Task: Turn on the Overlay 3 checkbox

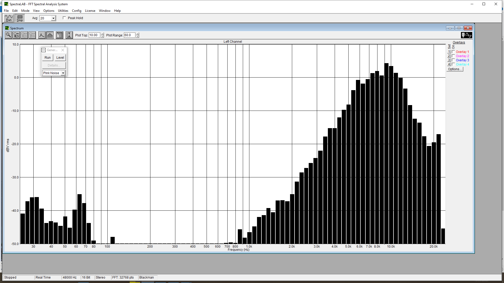Action: coord(453,60)
